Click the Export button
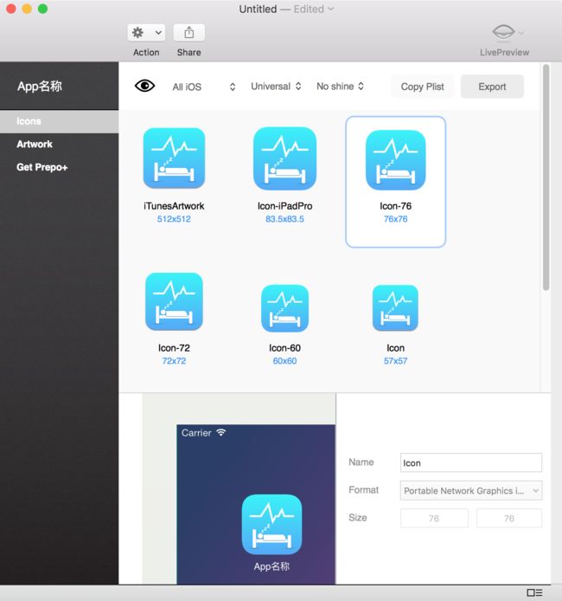562x601 pixels. point(492,87)
